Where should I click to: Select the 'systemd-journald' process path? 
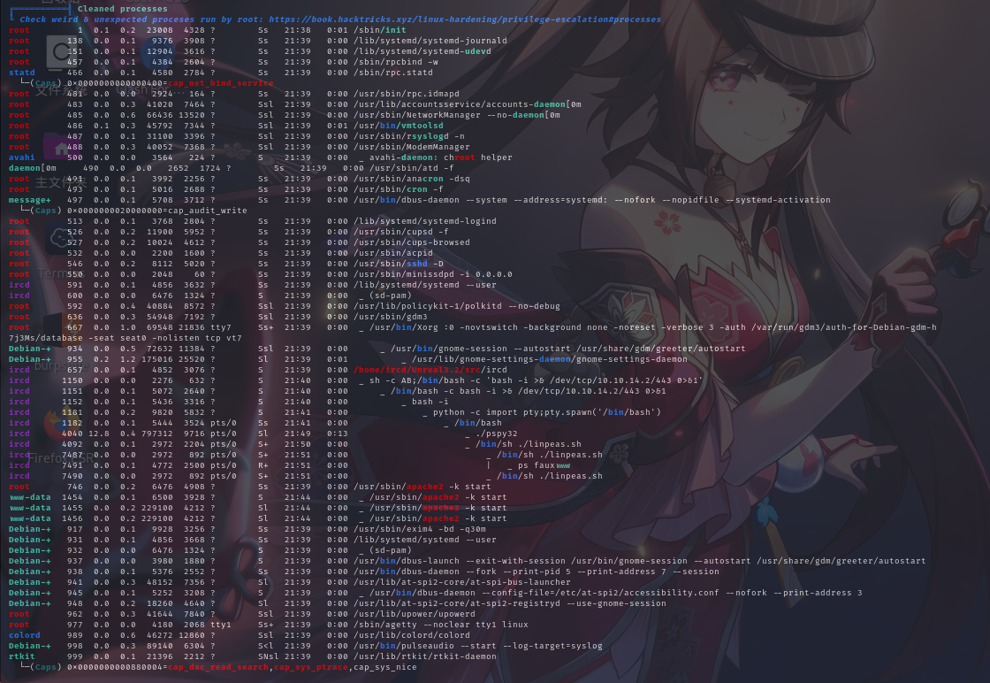[430, 41]
